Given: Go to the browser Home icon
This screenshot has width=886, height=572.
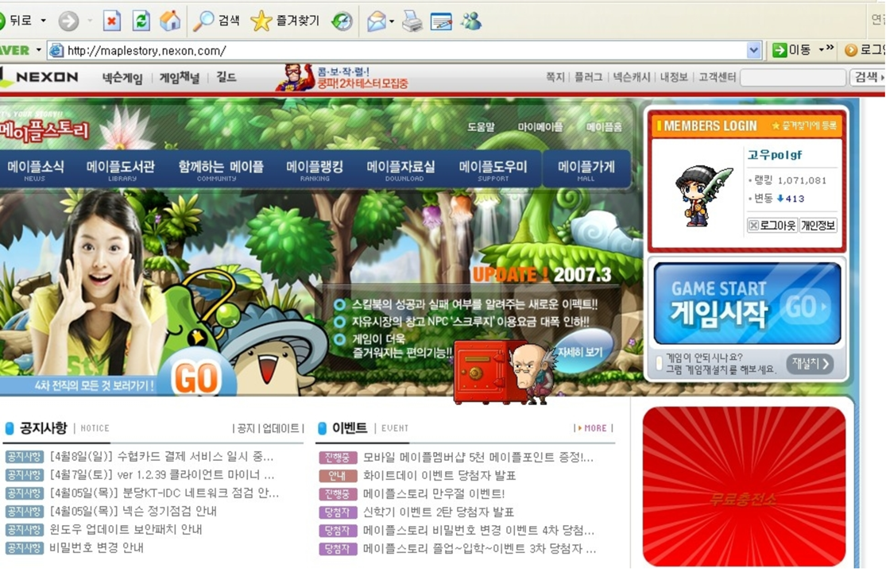Looking at the screenshot, I should pos(170,21).
